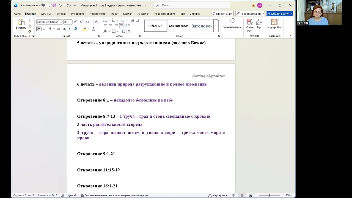The image size is (352, 198).
Task: Undo the last action
Action: point(61,5)
